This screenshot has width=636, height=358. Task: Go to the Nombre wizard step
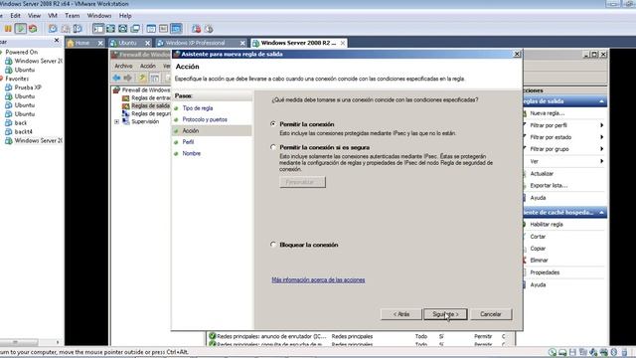click(x=192, y=153)
